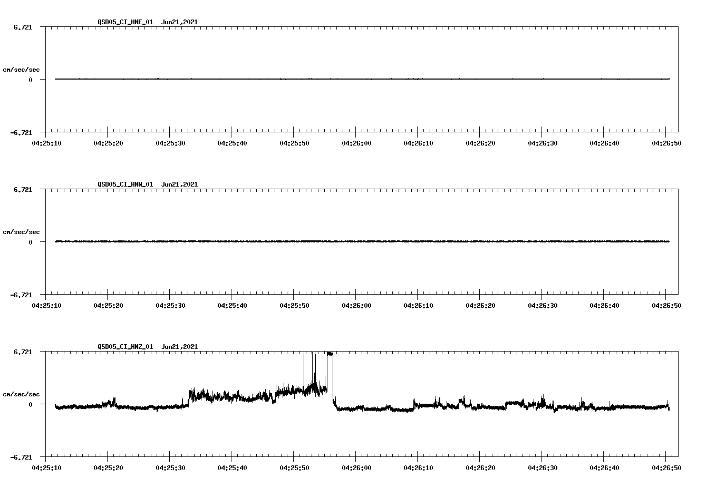Select the Jun21,2021 date on HNZ plot

coord(180,347)
